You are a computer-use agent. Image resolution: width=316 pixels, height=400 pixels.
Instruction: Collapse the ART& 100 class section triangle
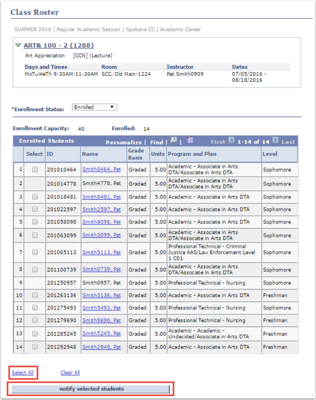click(18, 46)
